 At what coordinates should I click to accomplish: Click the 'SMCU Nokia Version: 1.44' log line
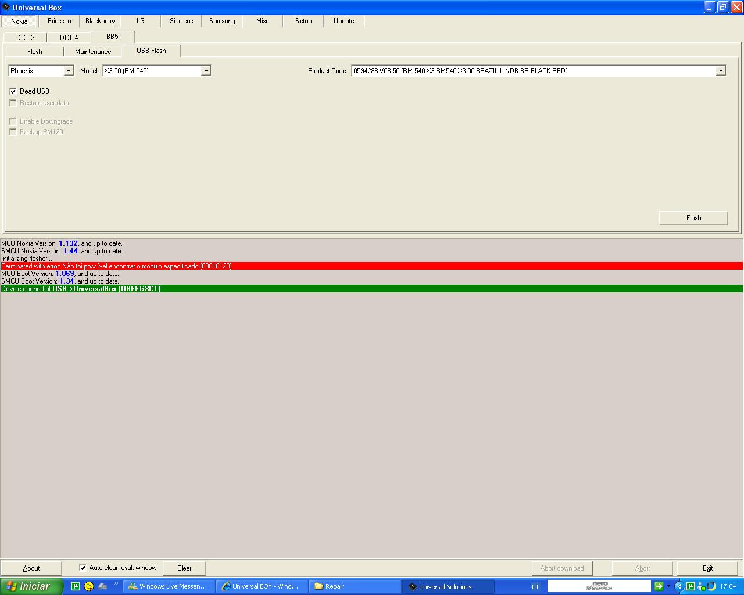pos(62,251)
